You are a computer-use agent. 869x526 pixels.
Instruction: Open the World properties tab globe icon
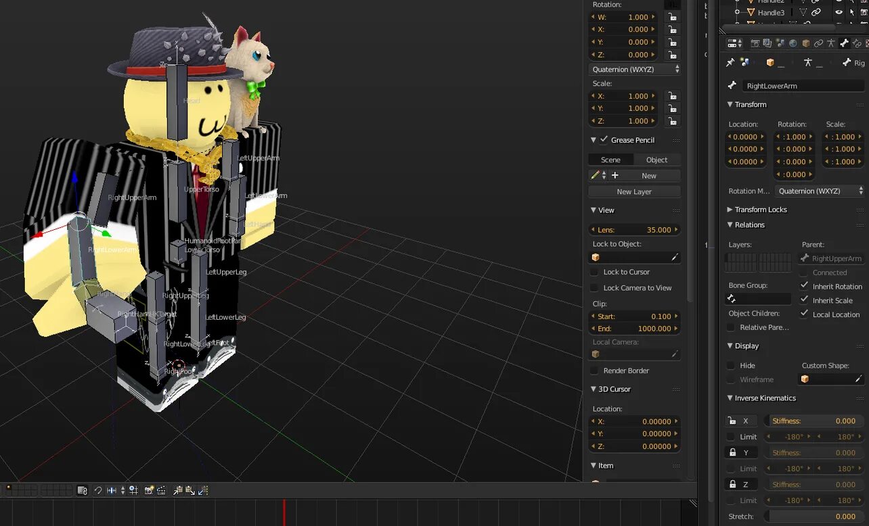(793, 43)
